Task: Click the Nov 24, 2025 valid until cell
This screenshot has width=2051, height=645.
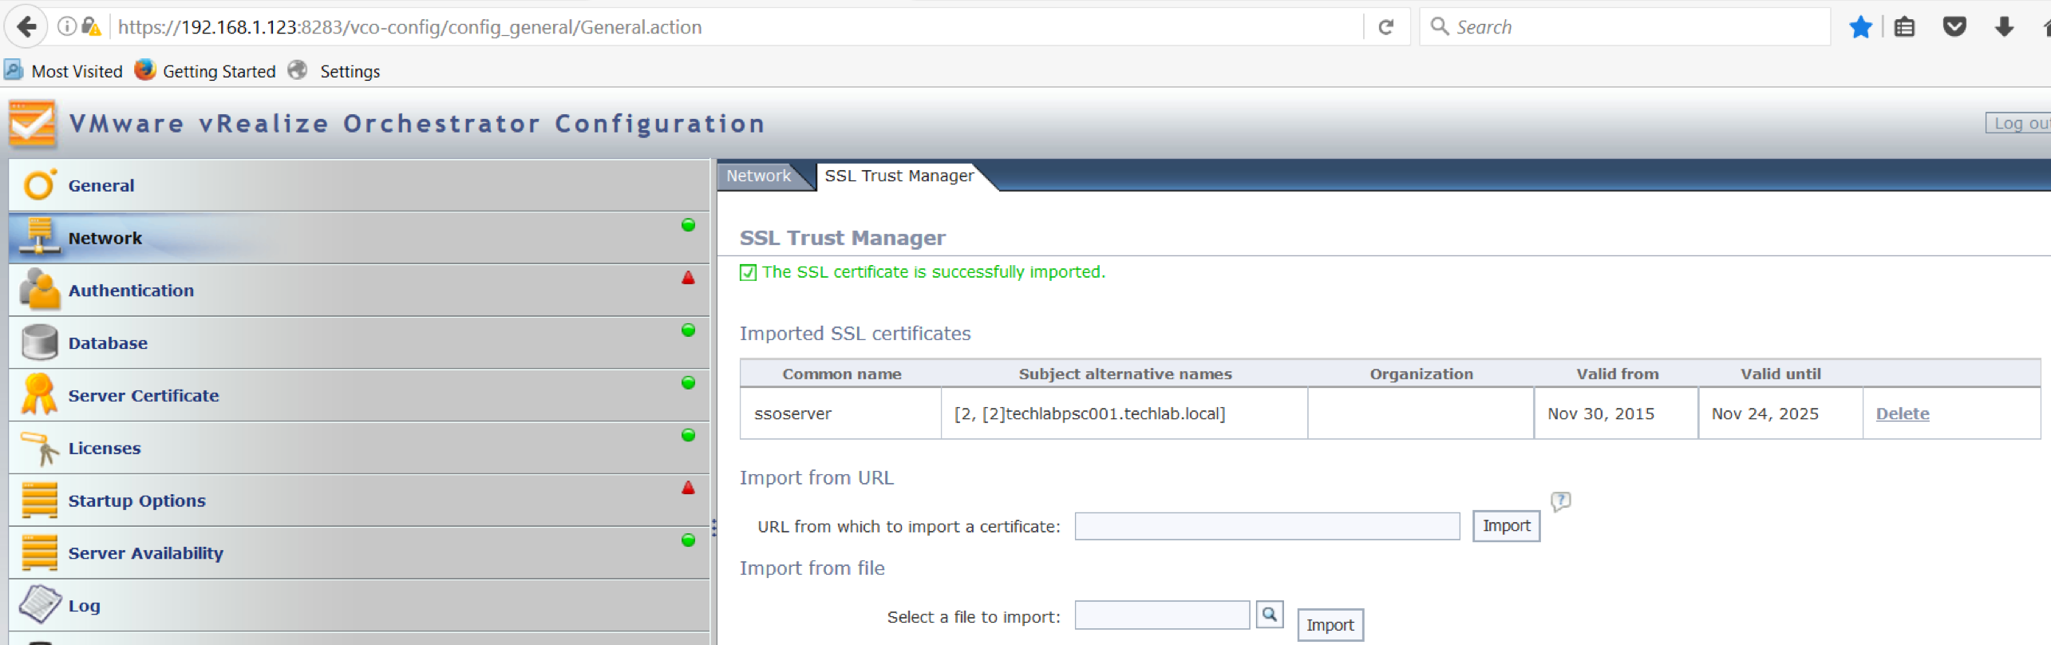Action: coord(1780,414)
